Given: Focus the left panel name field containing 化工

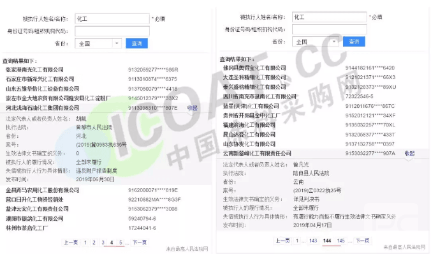Looking at the screenshot, I should tap(112, 19).
